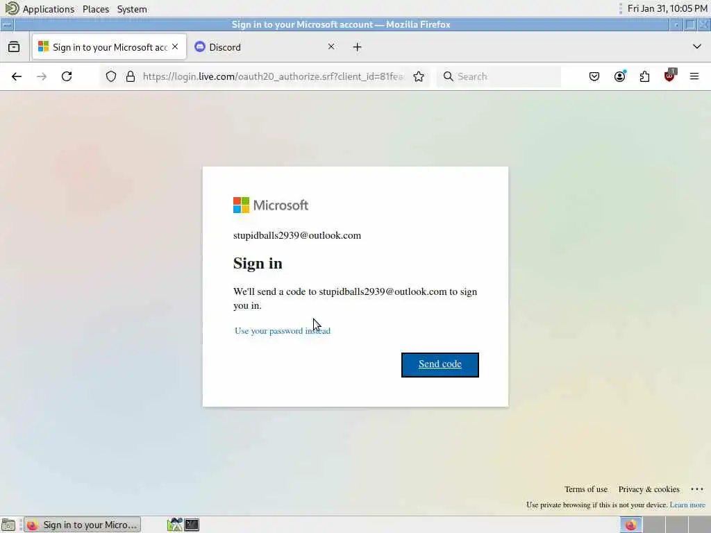711x533 pixels.
Task: Select Firefox window in bottom taskbar
Action: coord(82,525)
